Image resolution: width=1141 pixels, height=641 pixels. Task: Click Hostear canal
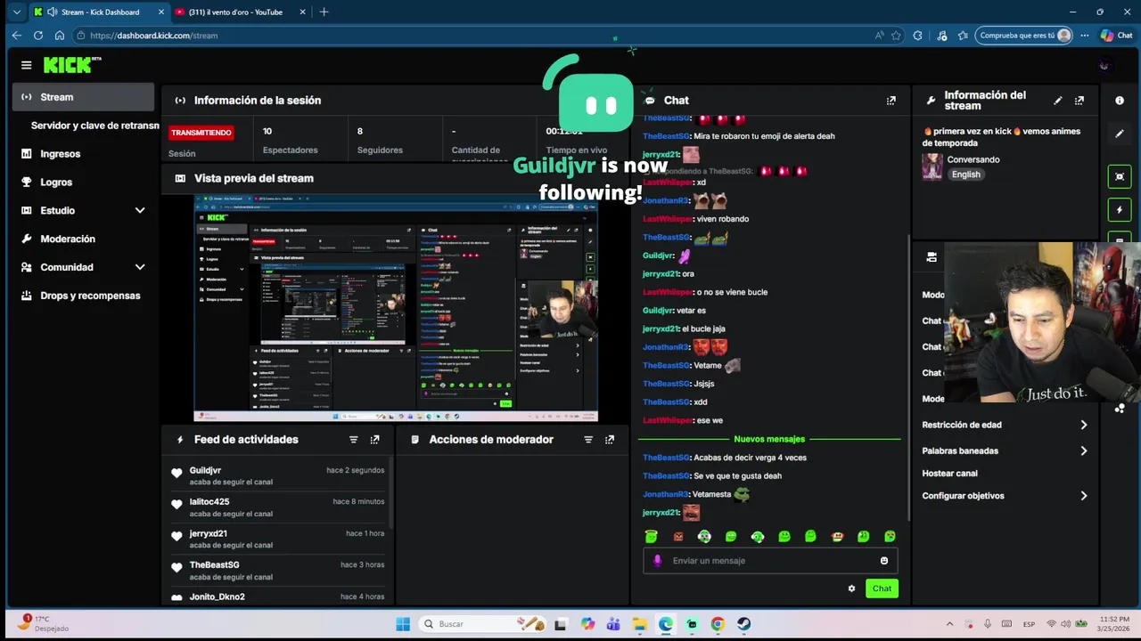coord(949,474)
